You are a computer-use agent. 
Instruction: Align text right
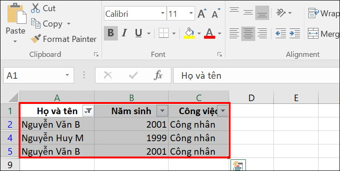[262, 34]
